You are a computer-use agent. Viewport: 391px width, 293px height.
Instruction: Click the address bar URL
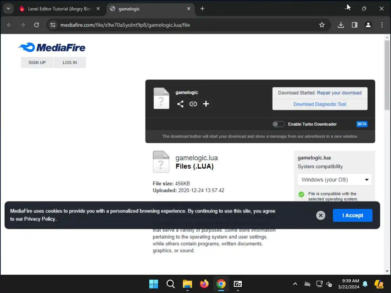coord(125,25)
